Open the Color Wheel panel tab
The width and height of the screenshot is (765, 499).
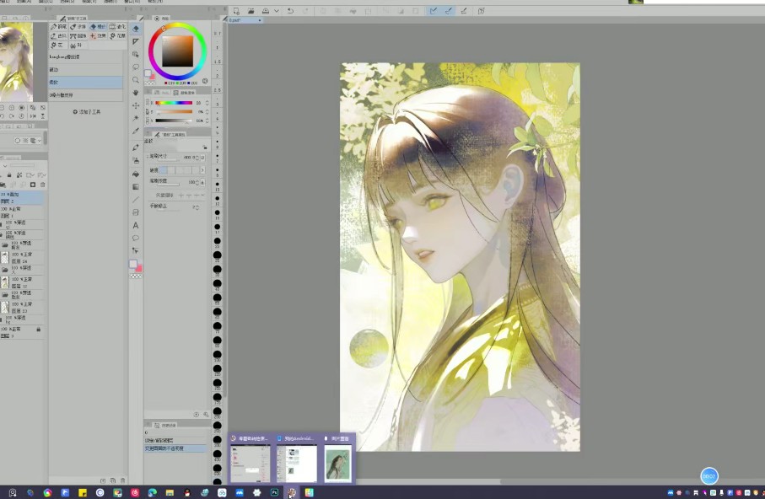pos(162,18)
